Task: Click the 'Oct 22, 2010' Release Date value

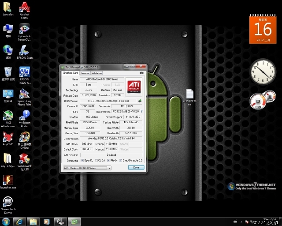Action: coord(89,95)
